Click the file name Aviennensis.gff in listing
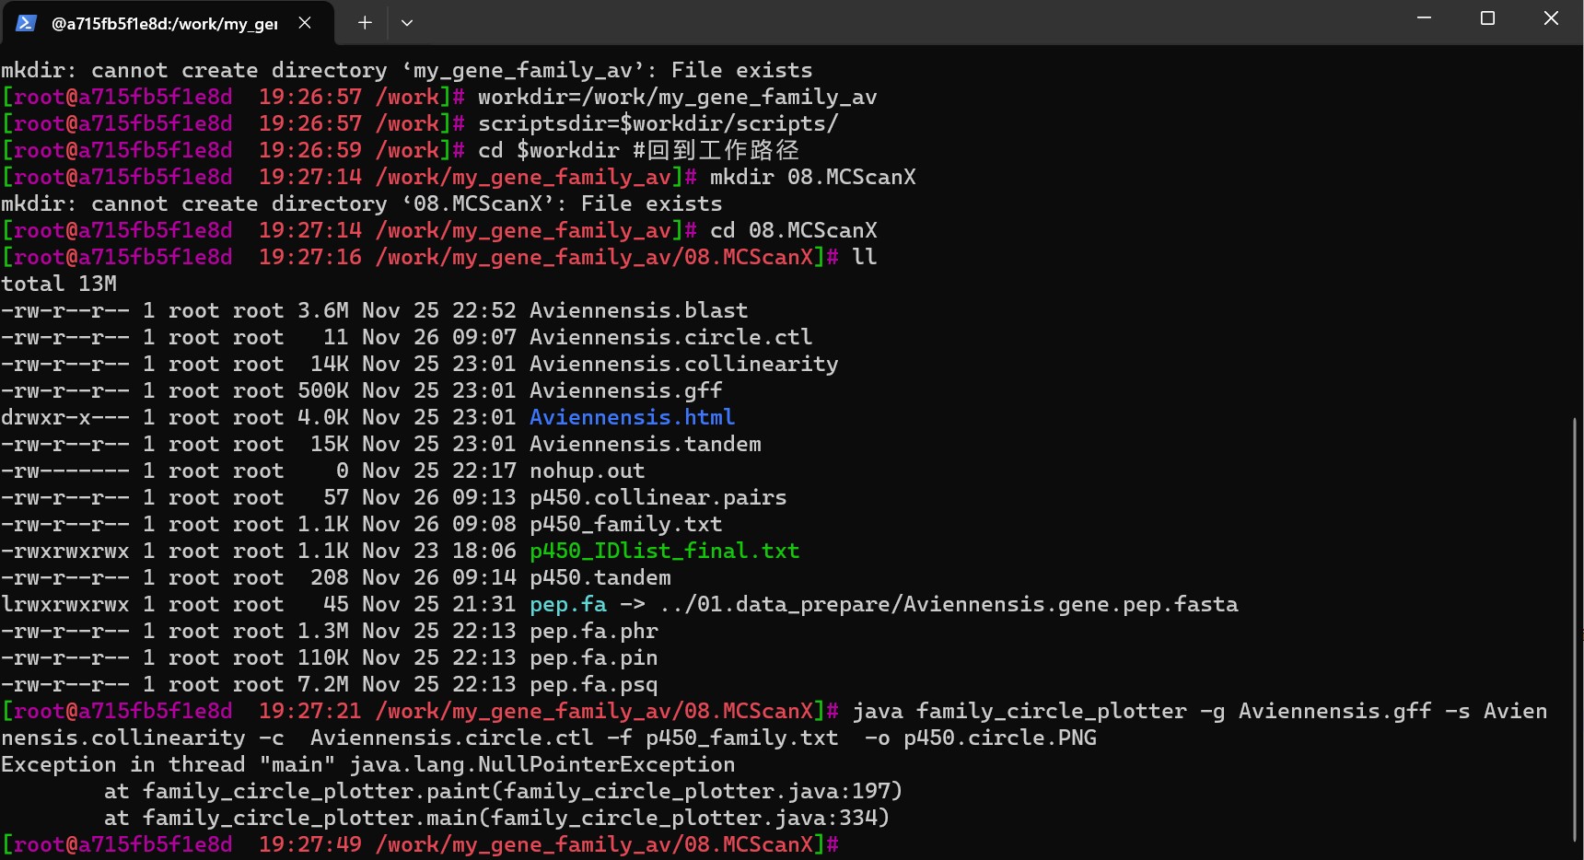Viewport: 1584px width, 860px height. (625, 390)
